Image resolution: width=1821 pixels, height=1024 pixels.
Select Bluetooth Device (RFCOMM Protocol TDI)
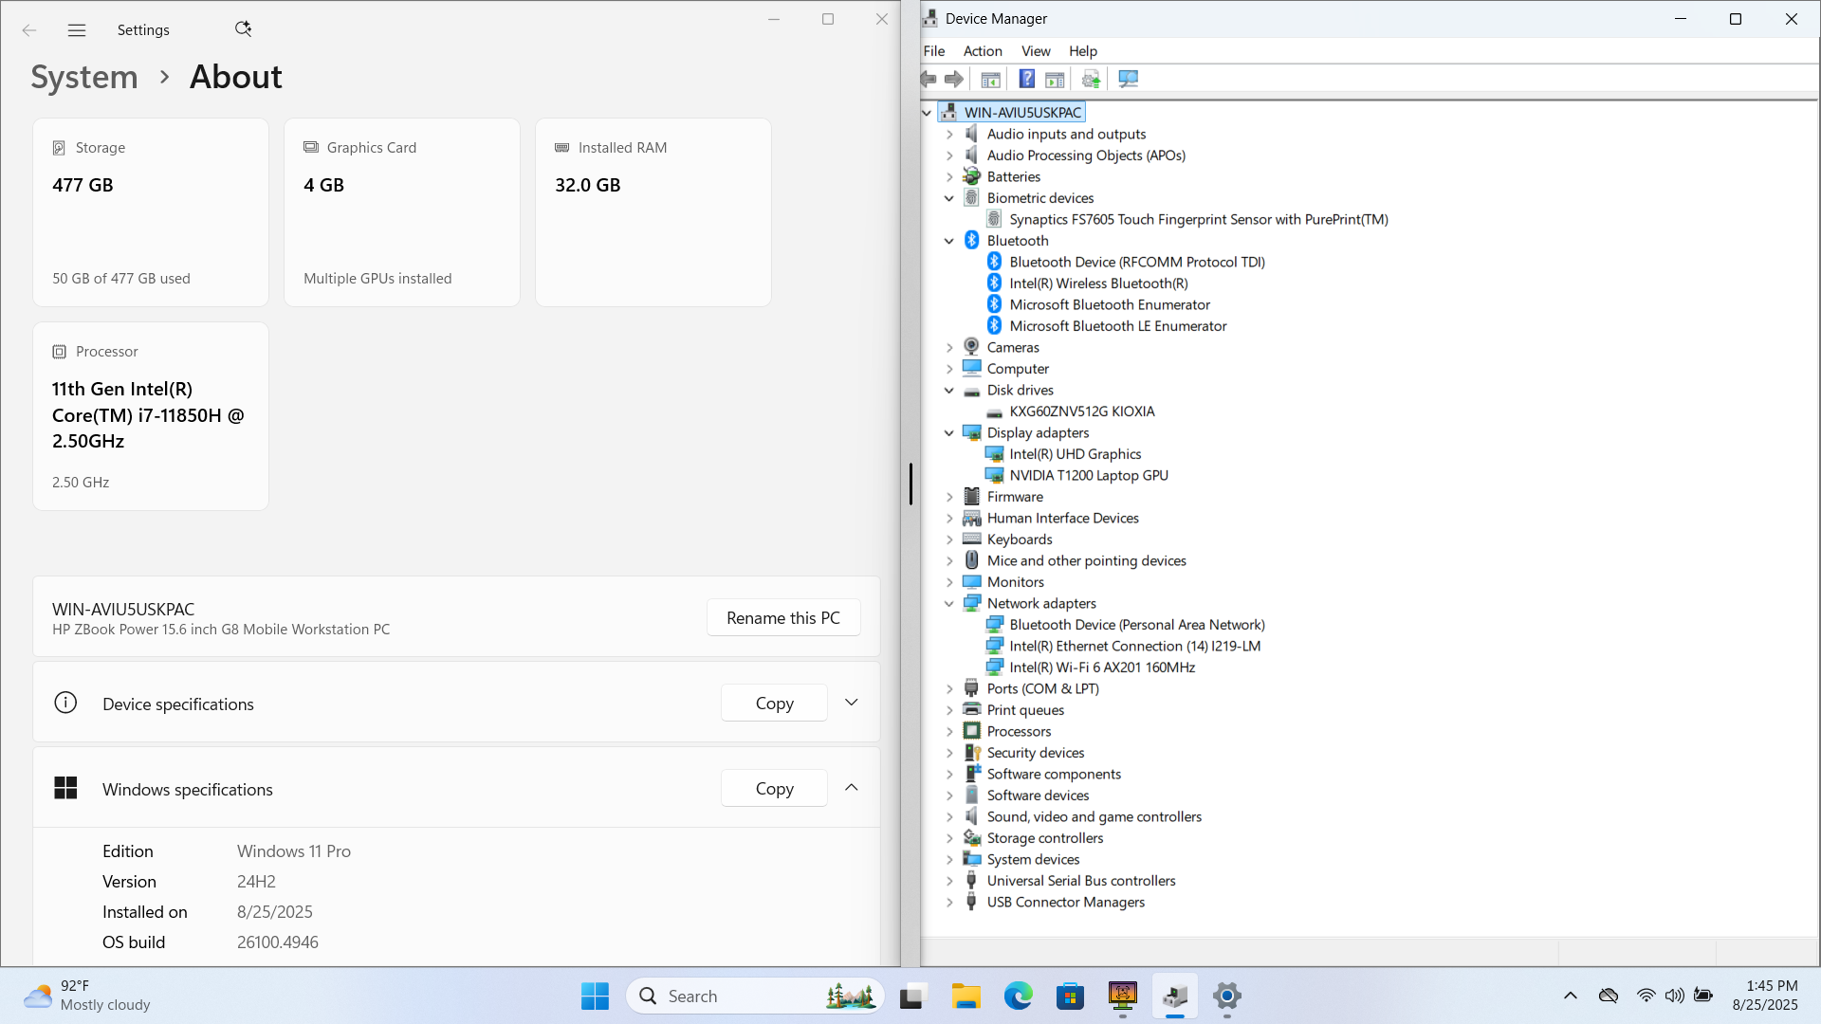(1136, 262)
